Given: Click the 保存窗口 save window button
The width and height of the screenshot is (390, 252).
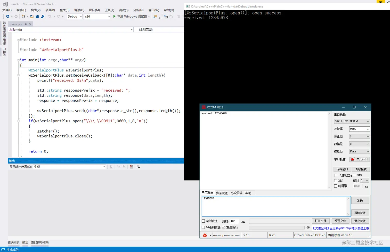Looking at the screenshot, I should [342, 169].
